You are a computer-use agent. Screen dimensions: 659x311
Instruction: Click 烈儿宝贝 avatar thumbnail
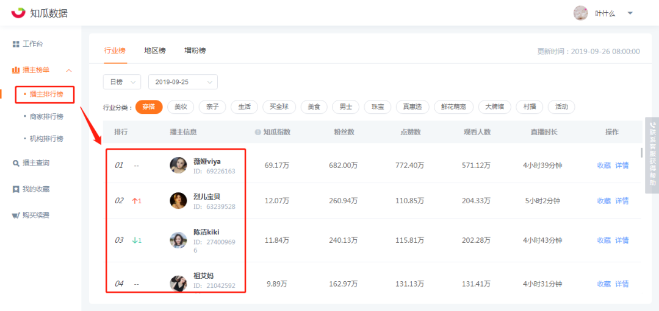pos(178,201)
